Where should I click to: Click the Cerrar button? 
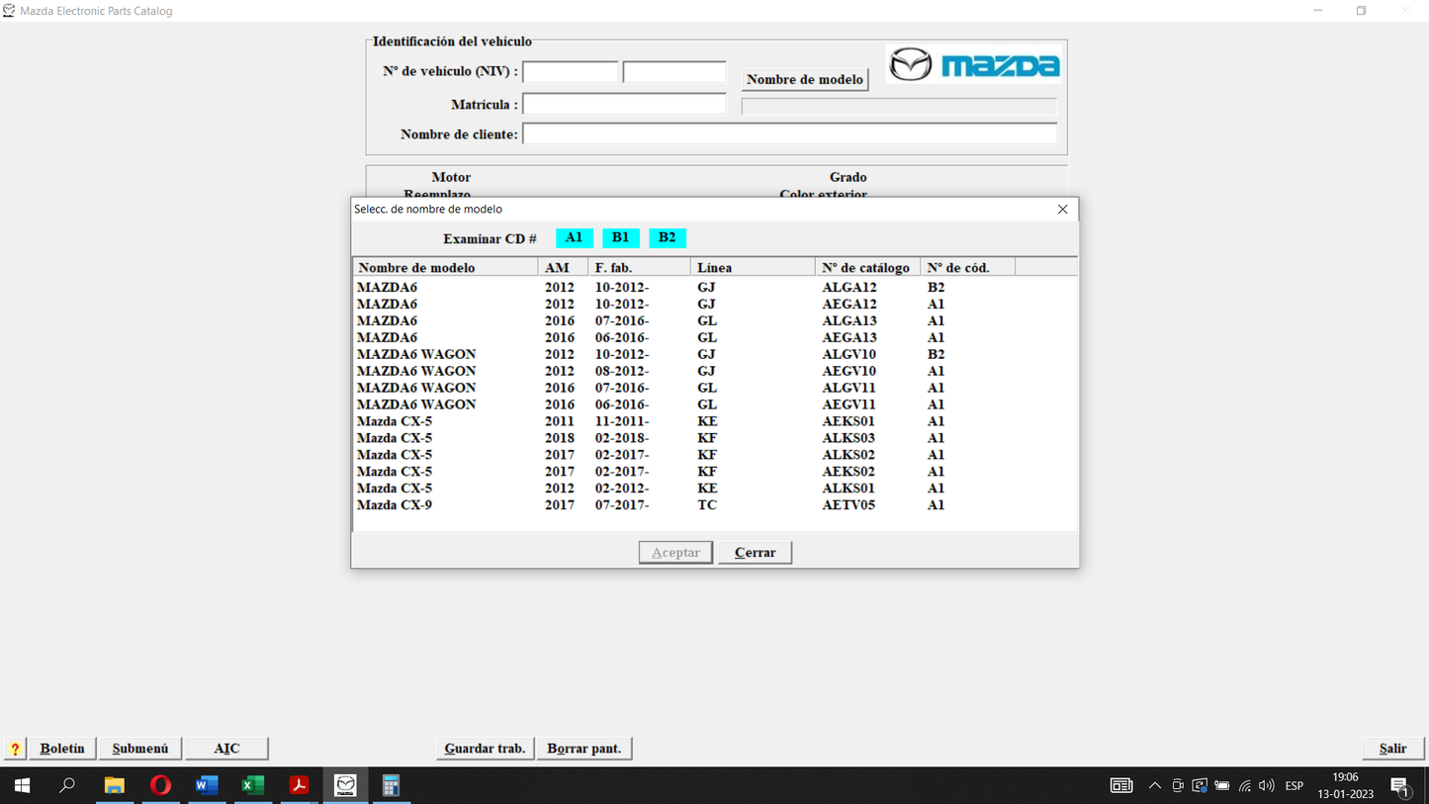click(756, 553)
